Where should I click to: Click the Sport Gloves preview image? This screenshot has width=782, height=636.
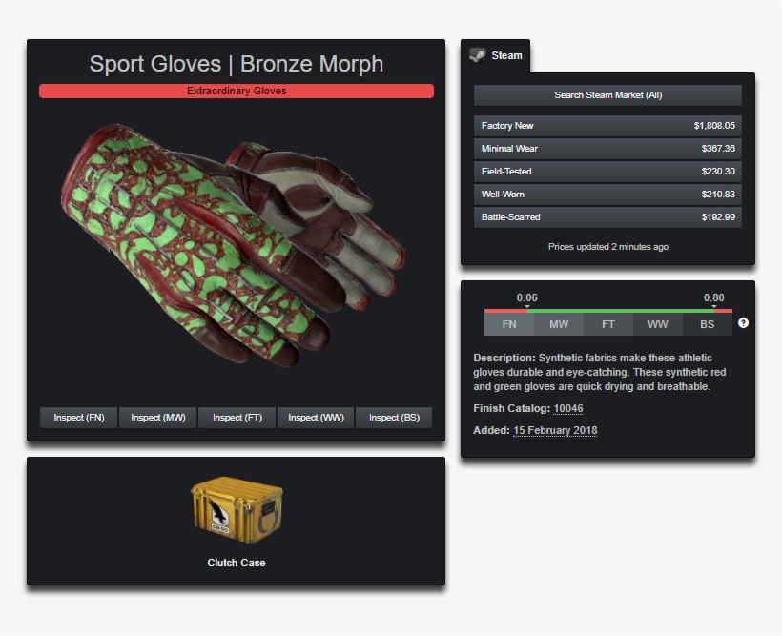click(x=234, y=245)
